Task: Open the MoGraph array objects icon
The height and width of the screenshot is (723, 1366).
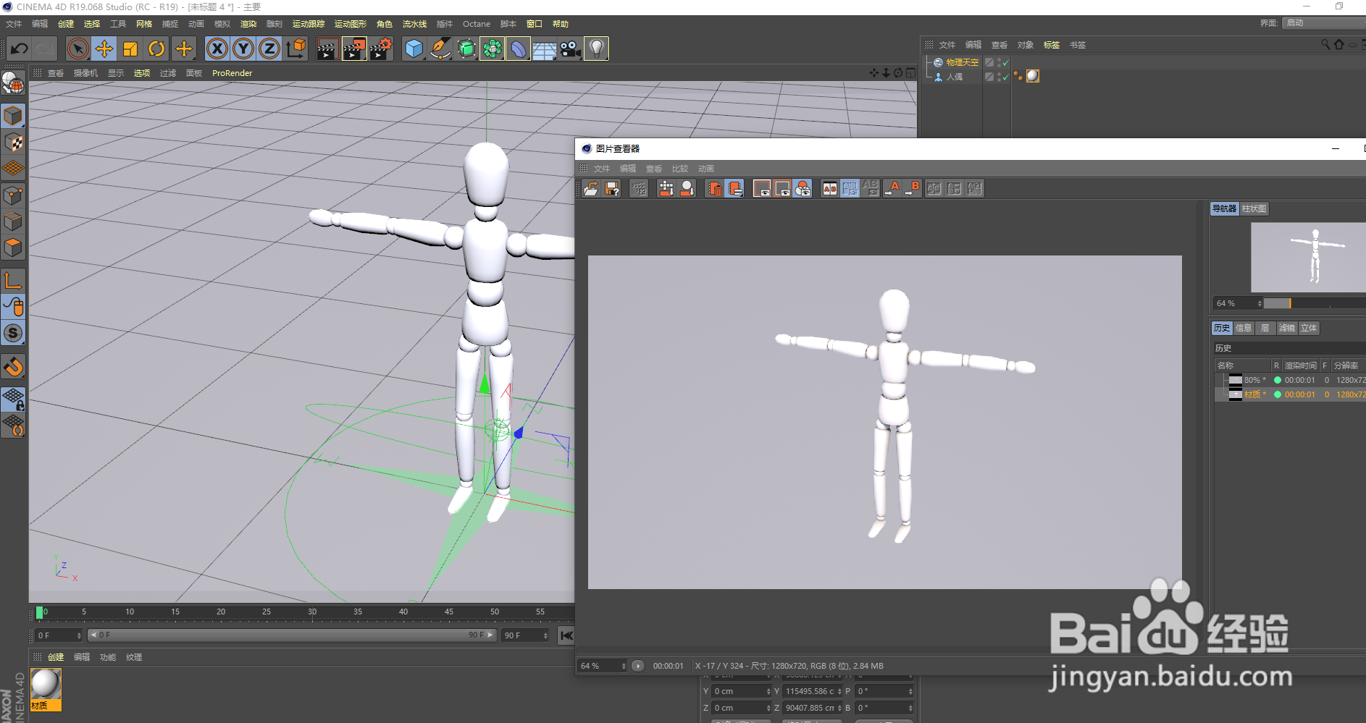Action: coord(492,49)
